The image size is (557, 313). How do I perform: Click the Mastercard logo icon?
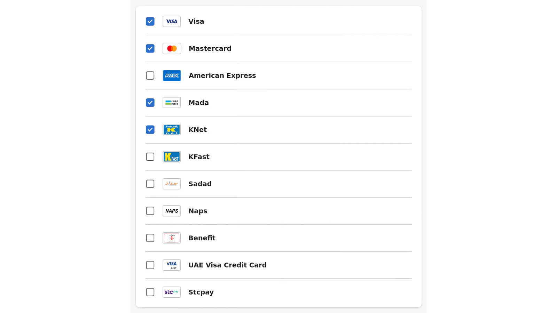click(172, 49)
